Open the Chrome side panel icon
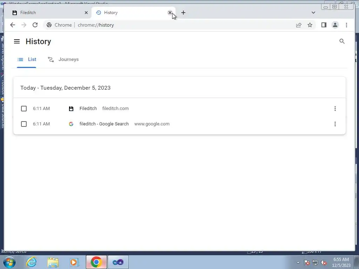This screenshot has width=359, height=269. click(324, 25)
